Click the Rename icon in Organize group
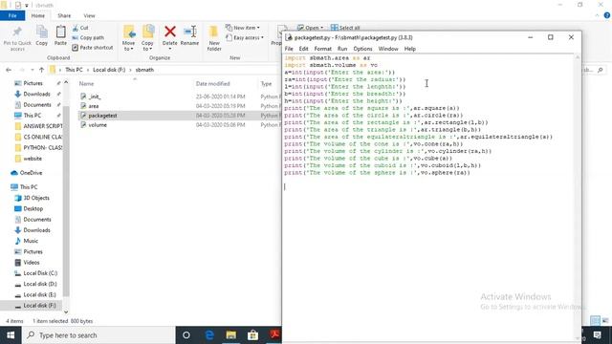Image resolution: width=612 pixels, height=344 pixels. 189,35
